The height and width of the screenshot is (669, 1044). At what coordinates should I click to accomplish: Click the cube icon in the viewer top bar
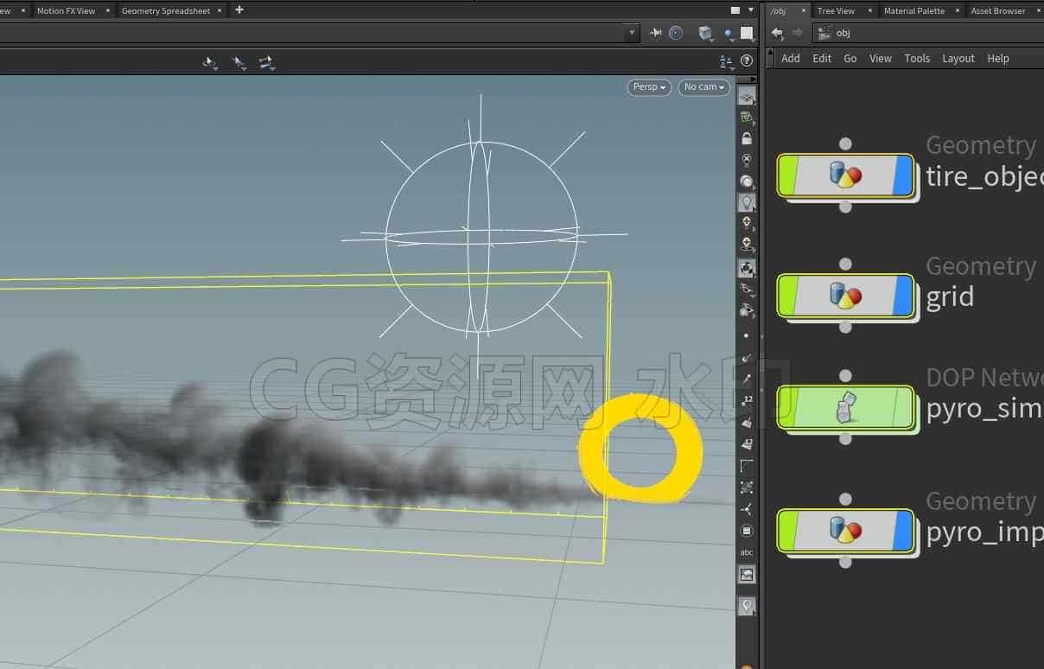coord(706,33)
